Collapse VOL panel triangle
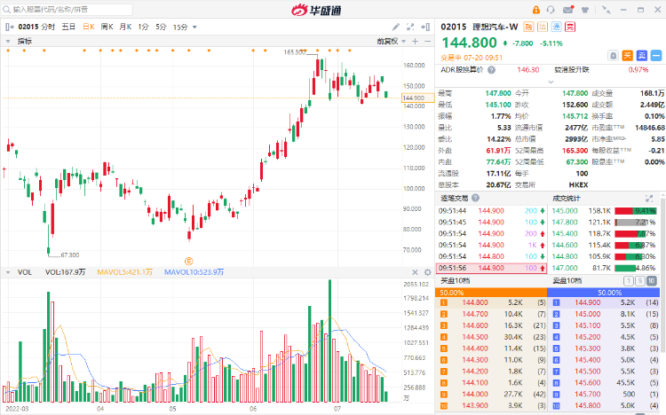The height and width of the screenshot is (415, 666). point(8,272)
